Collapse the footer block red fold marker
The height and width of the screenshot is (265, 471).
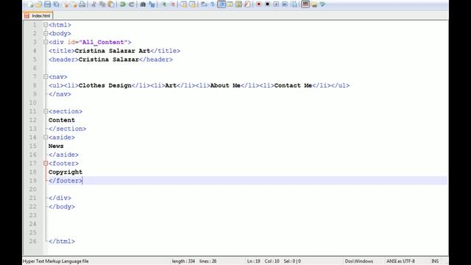click(x=46, y=163)
